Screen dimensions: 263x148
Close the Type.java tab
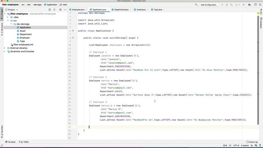(164, 10)
